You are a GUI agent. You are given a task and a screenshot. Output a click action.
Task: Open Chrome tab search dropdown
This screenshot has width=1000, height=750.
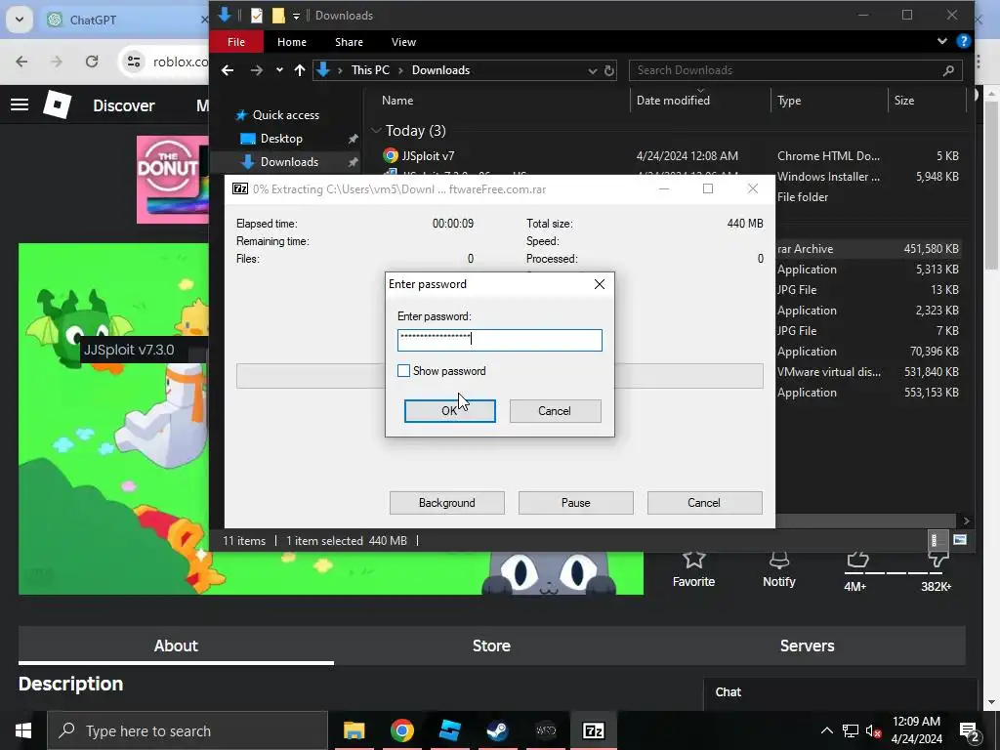[20, 20]
